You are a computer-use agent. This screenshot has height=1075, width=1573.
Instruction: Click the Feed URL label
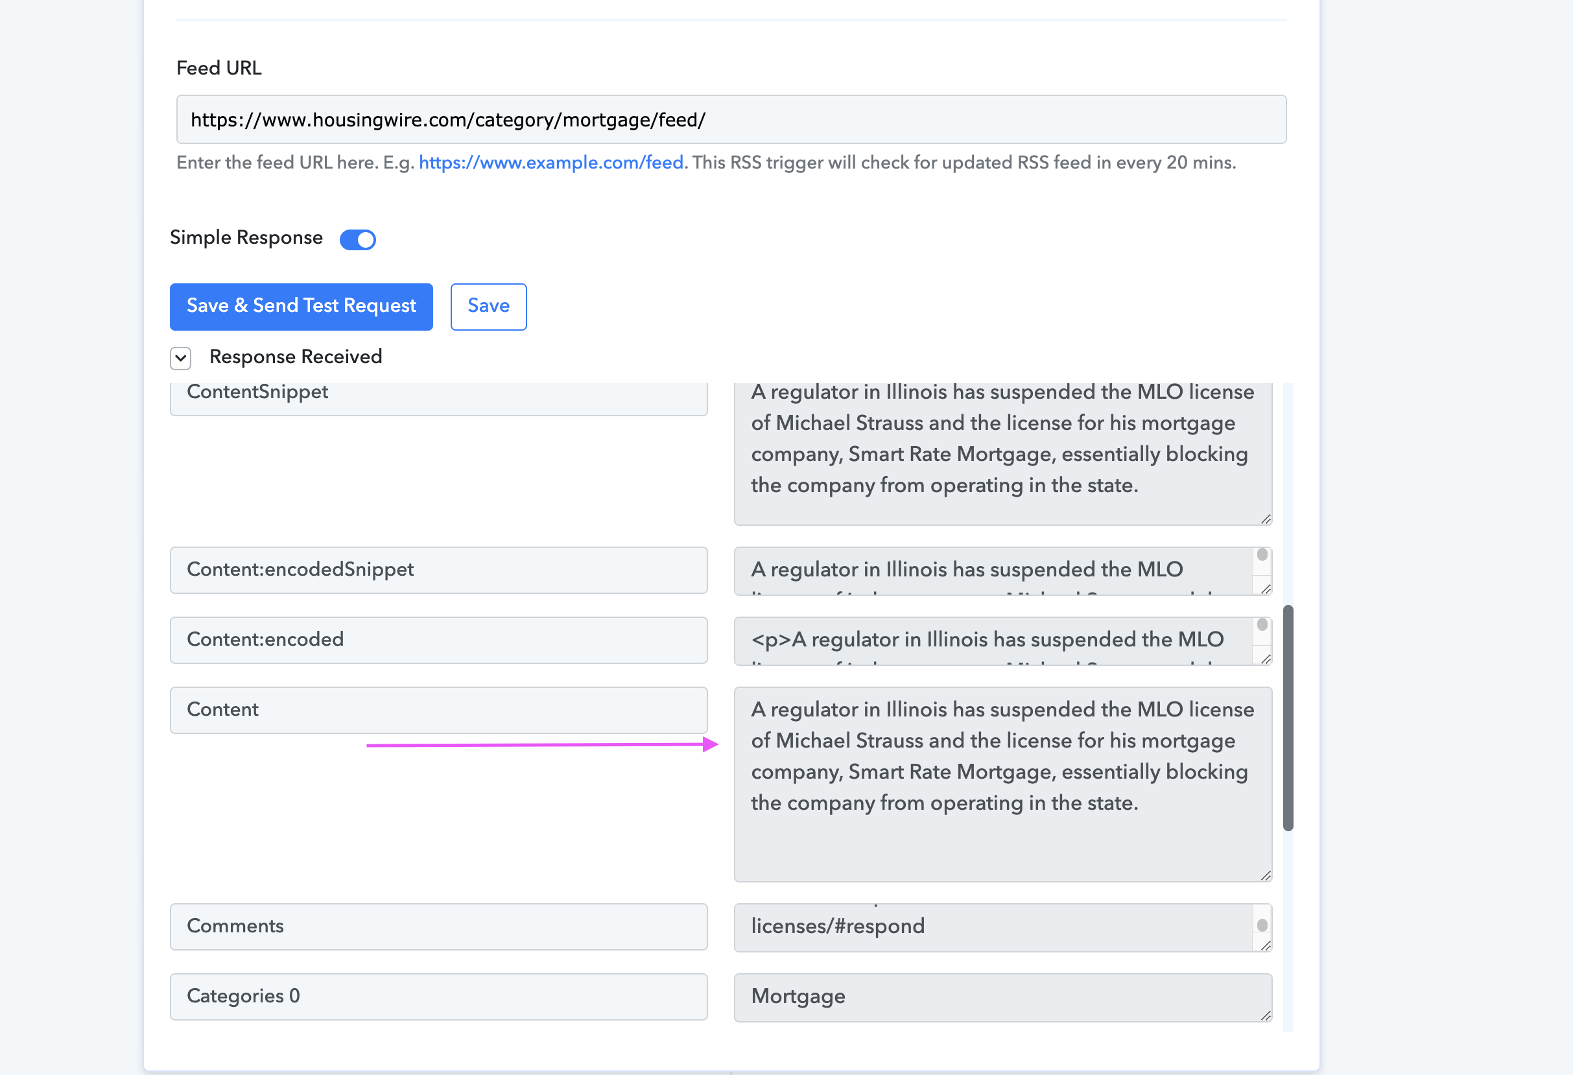(x=219, y=67)
